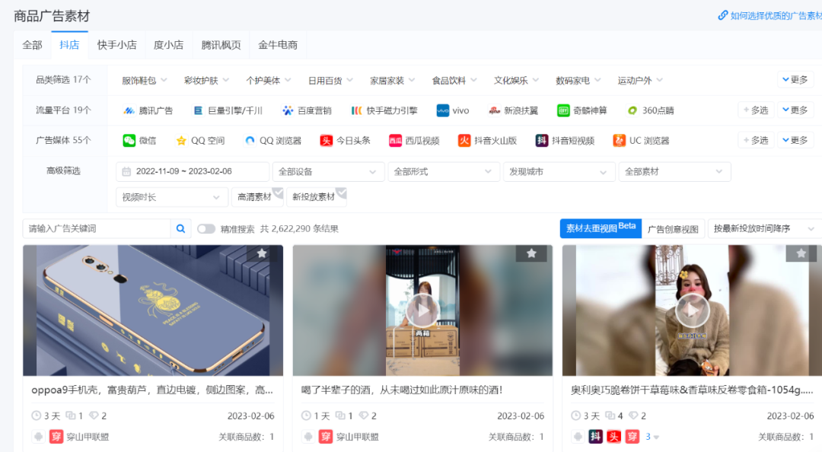Screen dimensions: 822x452
Task: Toggle the 精准搜索 switch
Action: [206, 228]
